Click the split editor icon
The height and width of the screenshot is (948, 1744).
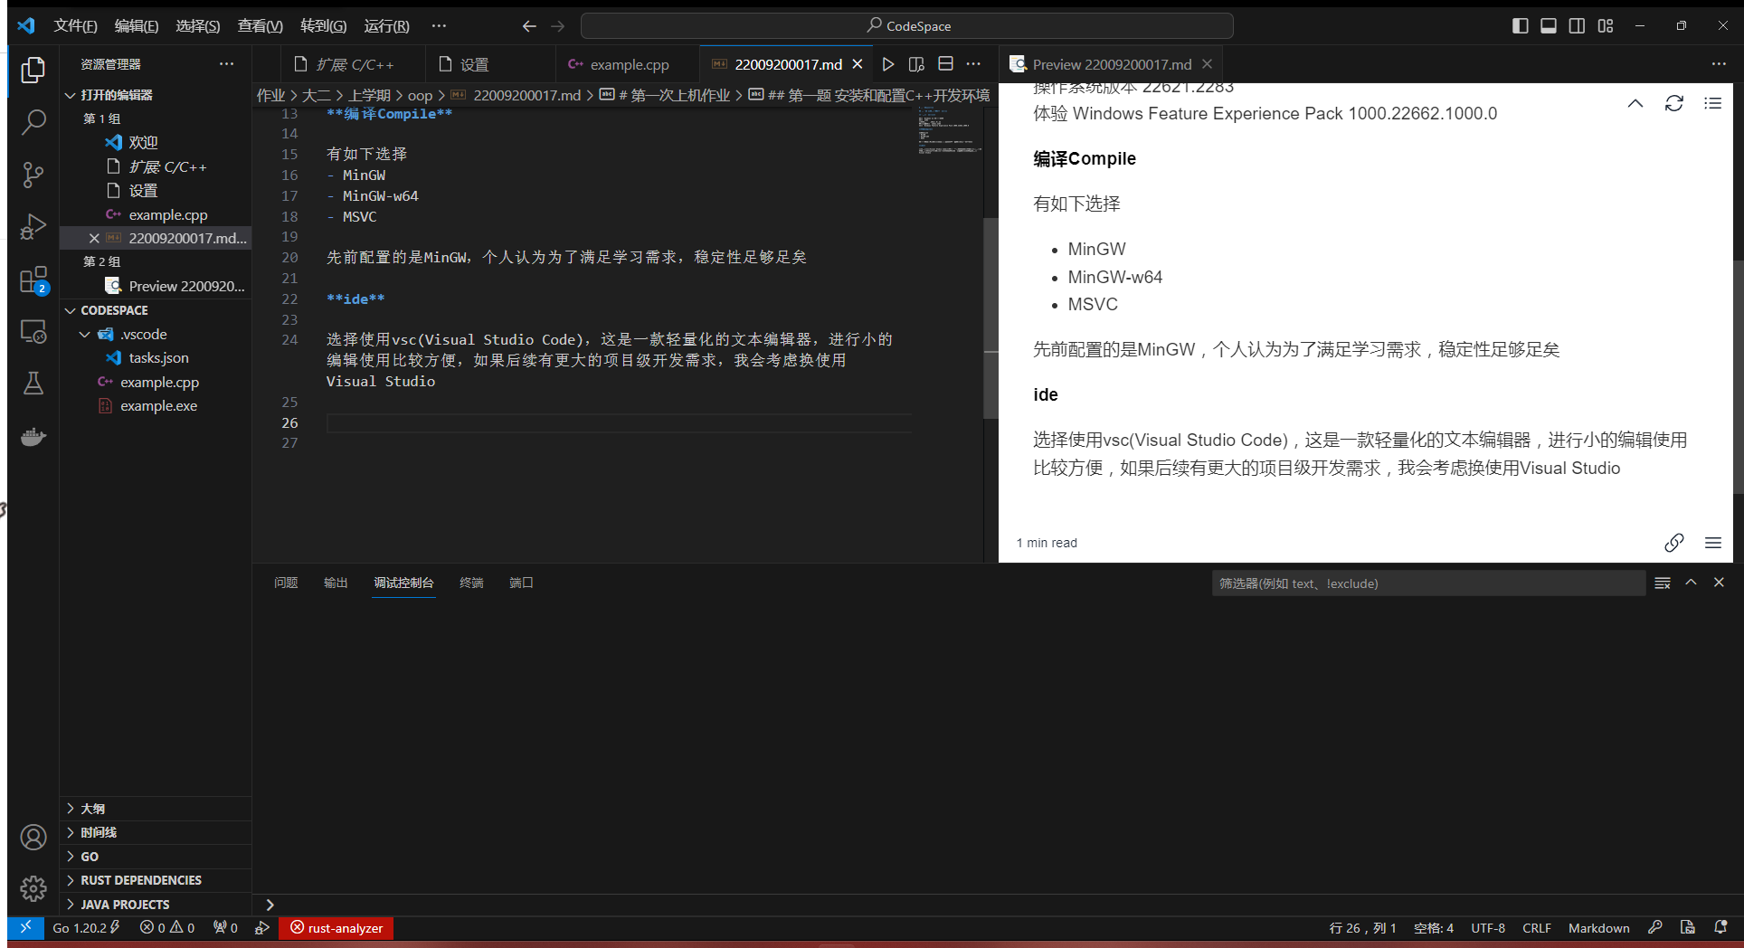[945, 64]
